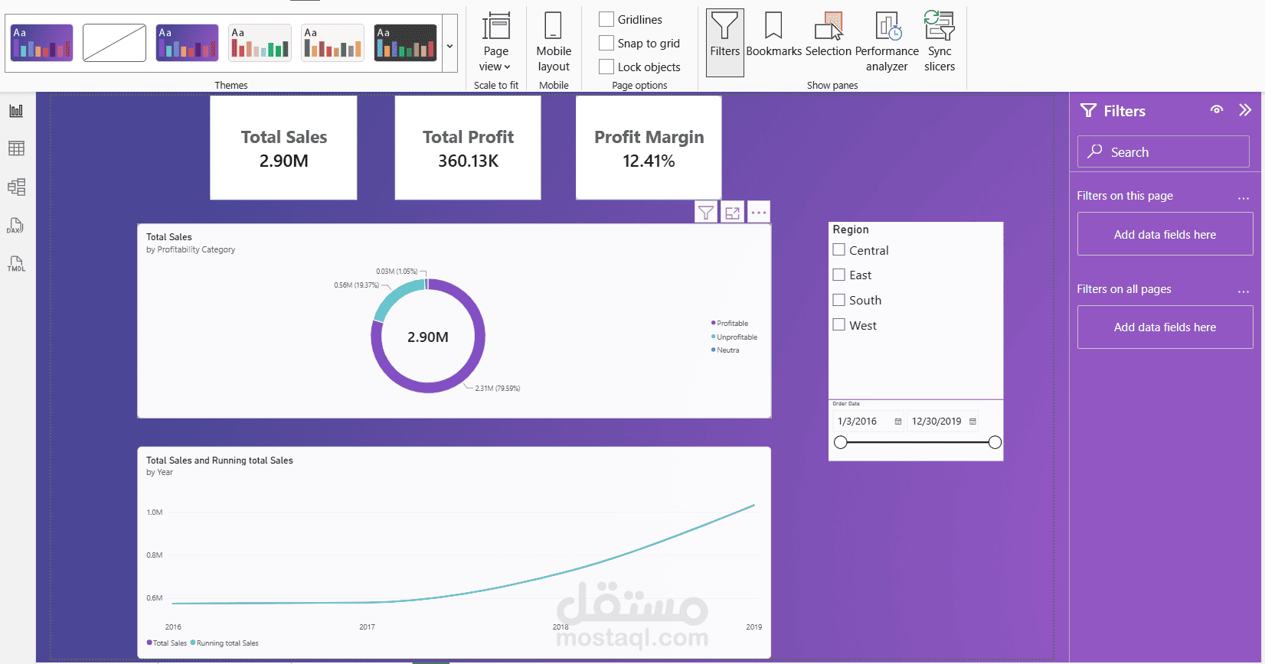The width and height of the screenshot is (1265, 664).
Task: Click Add data fields under all pages
Action: tap(1165, 327)
